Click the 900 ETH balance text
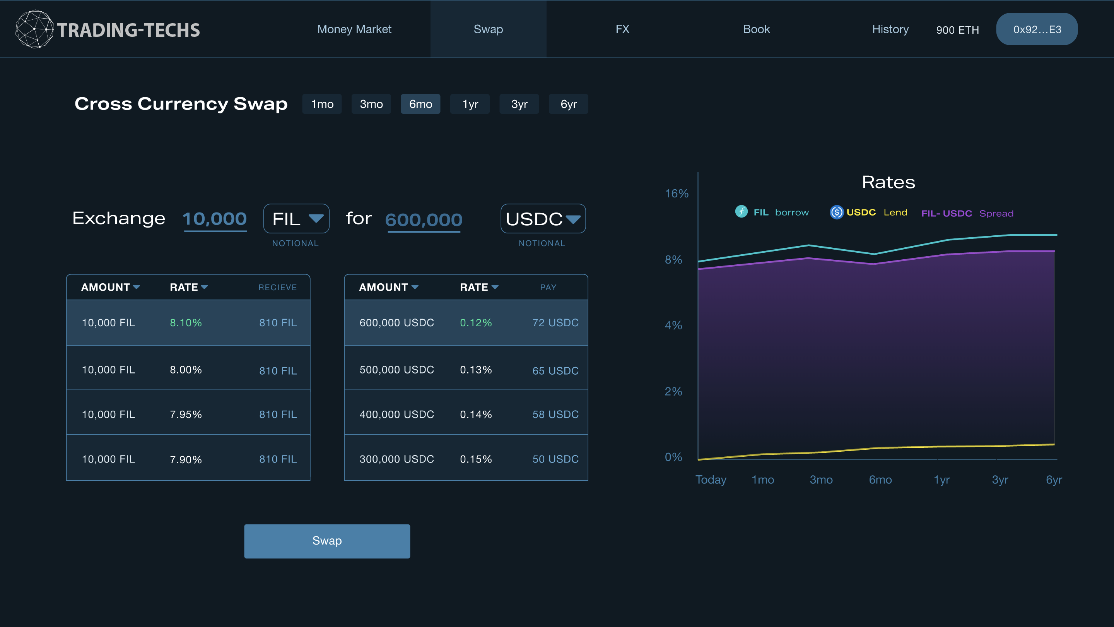Screen dimensions: 1114x627 click(957, 30)
